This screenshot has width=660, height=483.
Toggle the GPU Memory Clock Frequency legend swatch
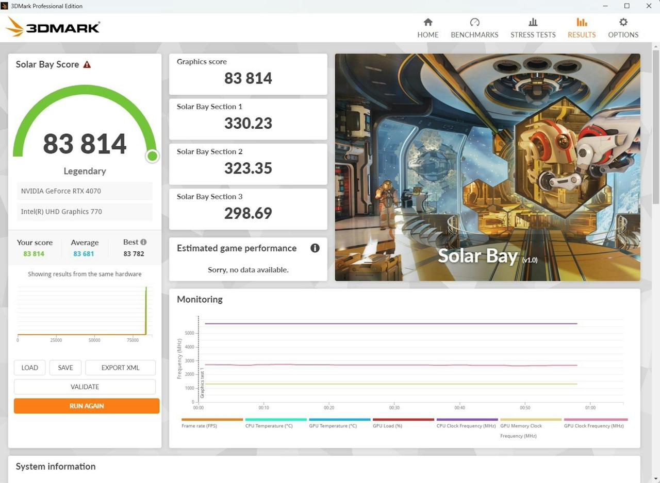(x=531, y=420)
